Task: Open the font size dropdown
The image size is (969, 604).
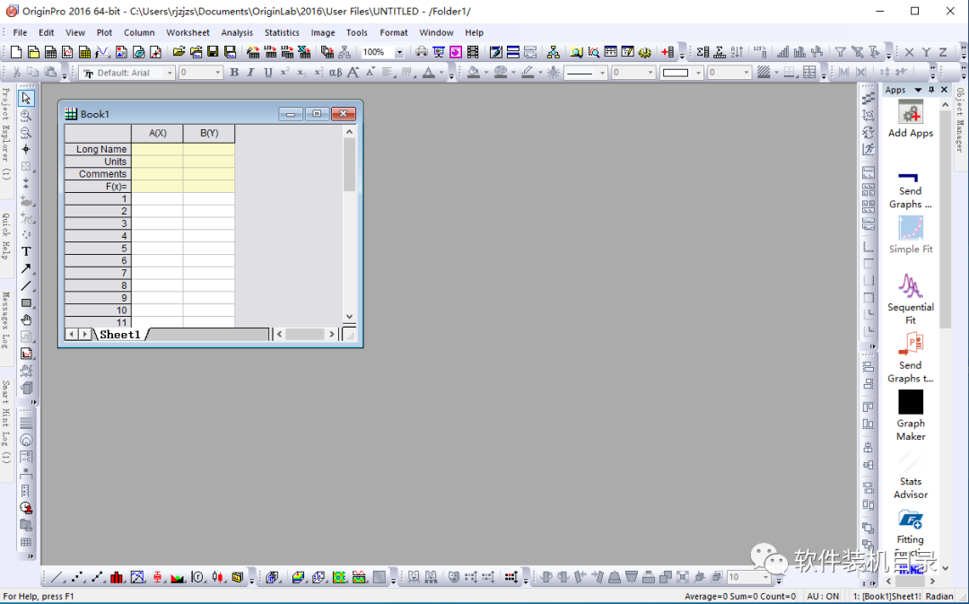Action: tap(217, 73)
